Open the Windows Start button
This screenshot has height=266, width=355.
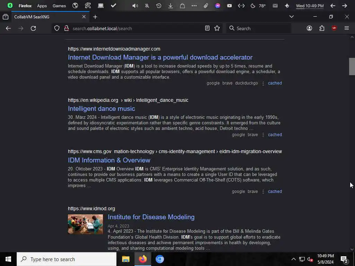pyautogui.click(x=8, y=259)
